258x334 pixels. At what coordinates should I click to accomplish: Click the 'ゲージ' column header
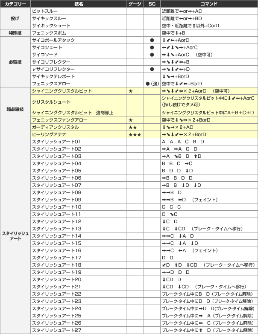tap(135, 4)
